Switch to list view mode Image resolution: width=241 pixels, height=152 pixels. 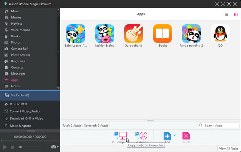point(227,14)
